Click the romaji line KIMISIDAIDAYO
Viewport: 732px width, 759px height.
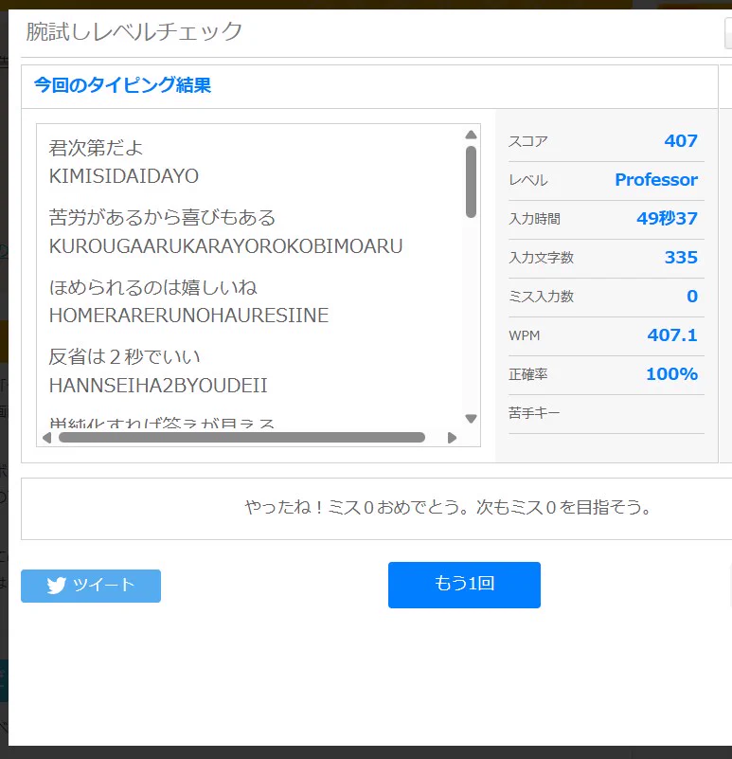pos(124,176)
